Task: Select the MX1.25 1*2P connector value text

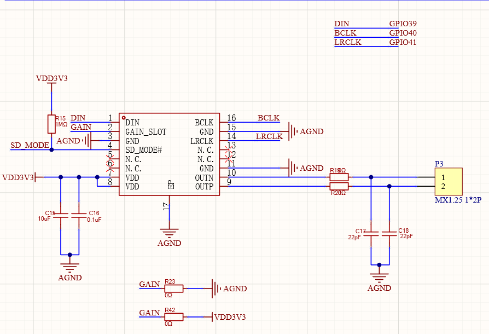Action: [458, 200]
